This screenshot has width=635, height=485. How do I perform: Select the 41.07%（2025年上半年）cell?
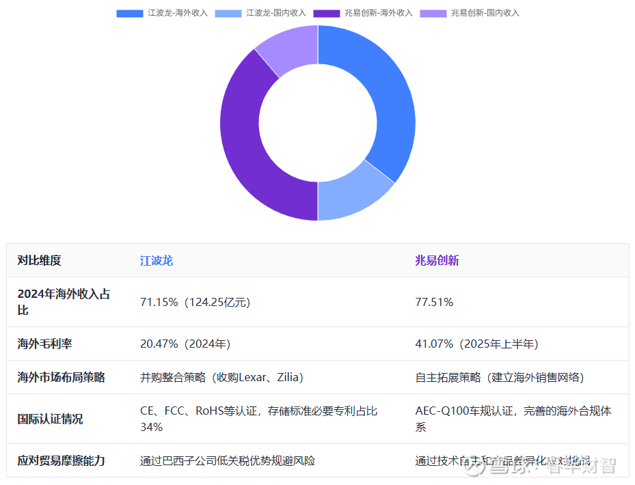[x=476, y=344]
